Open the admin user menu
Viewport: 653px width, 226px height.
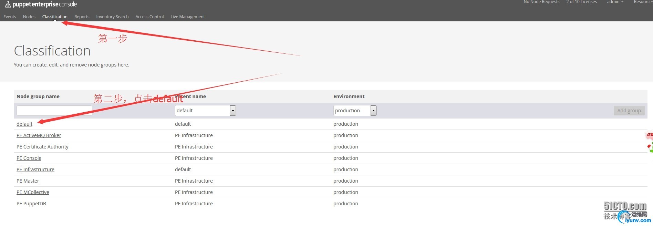point(615,2)
